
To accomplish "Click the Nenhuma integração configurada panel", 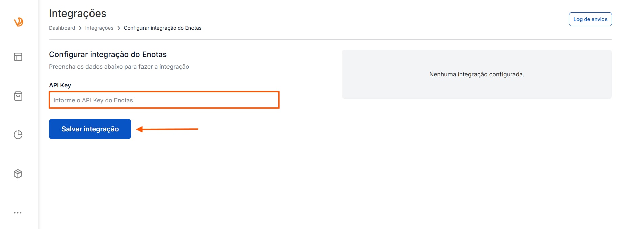I will pos(477,74).
